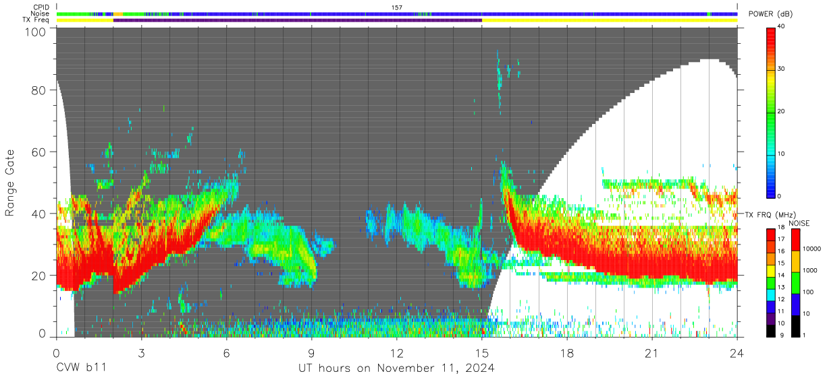Click the Noise row label above the plot
The height and width of the screenshot is (382, 829).
pyautogui.click(x=40, y=13)
